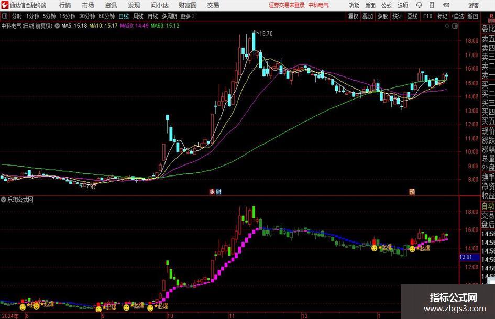Select the 日线 daily chart tab
Viewport: 495px width, 319px height.
coord(124,16)
